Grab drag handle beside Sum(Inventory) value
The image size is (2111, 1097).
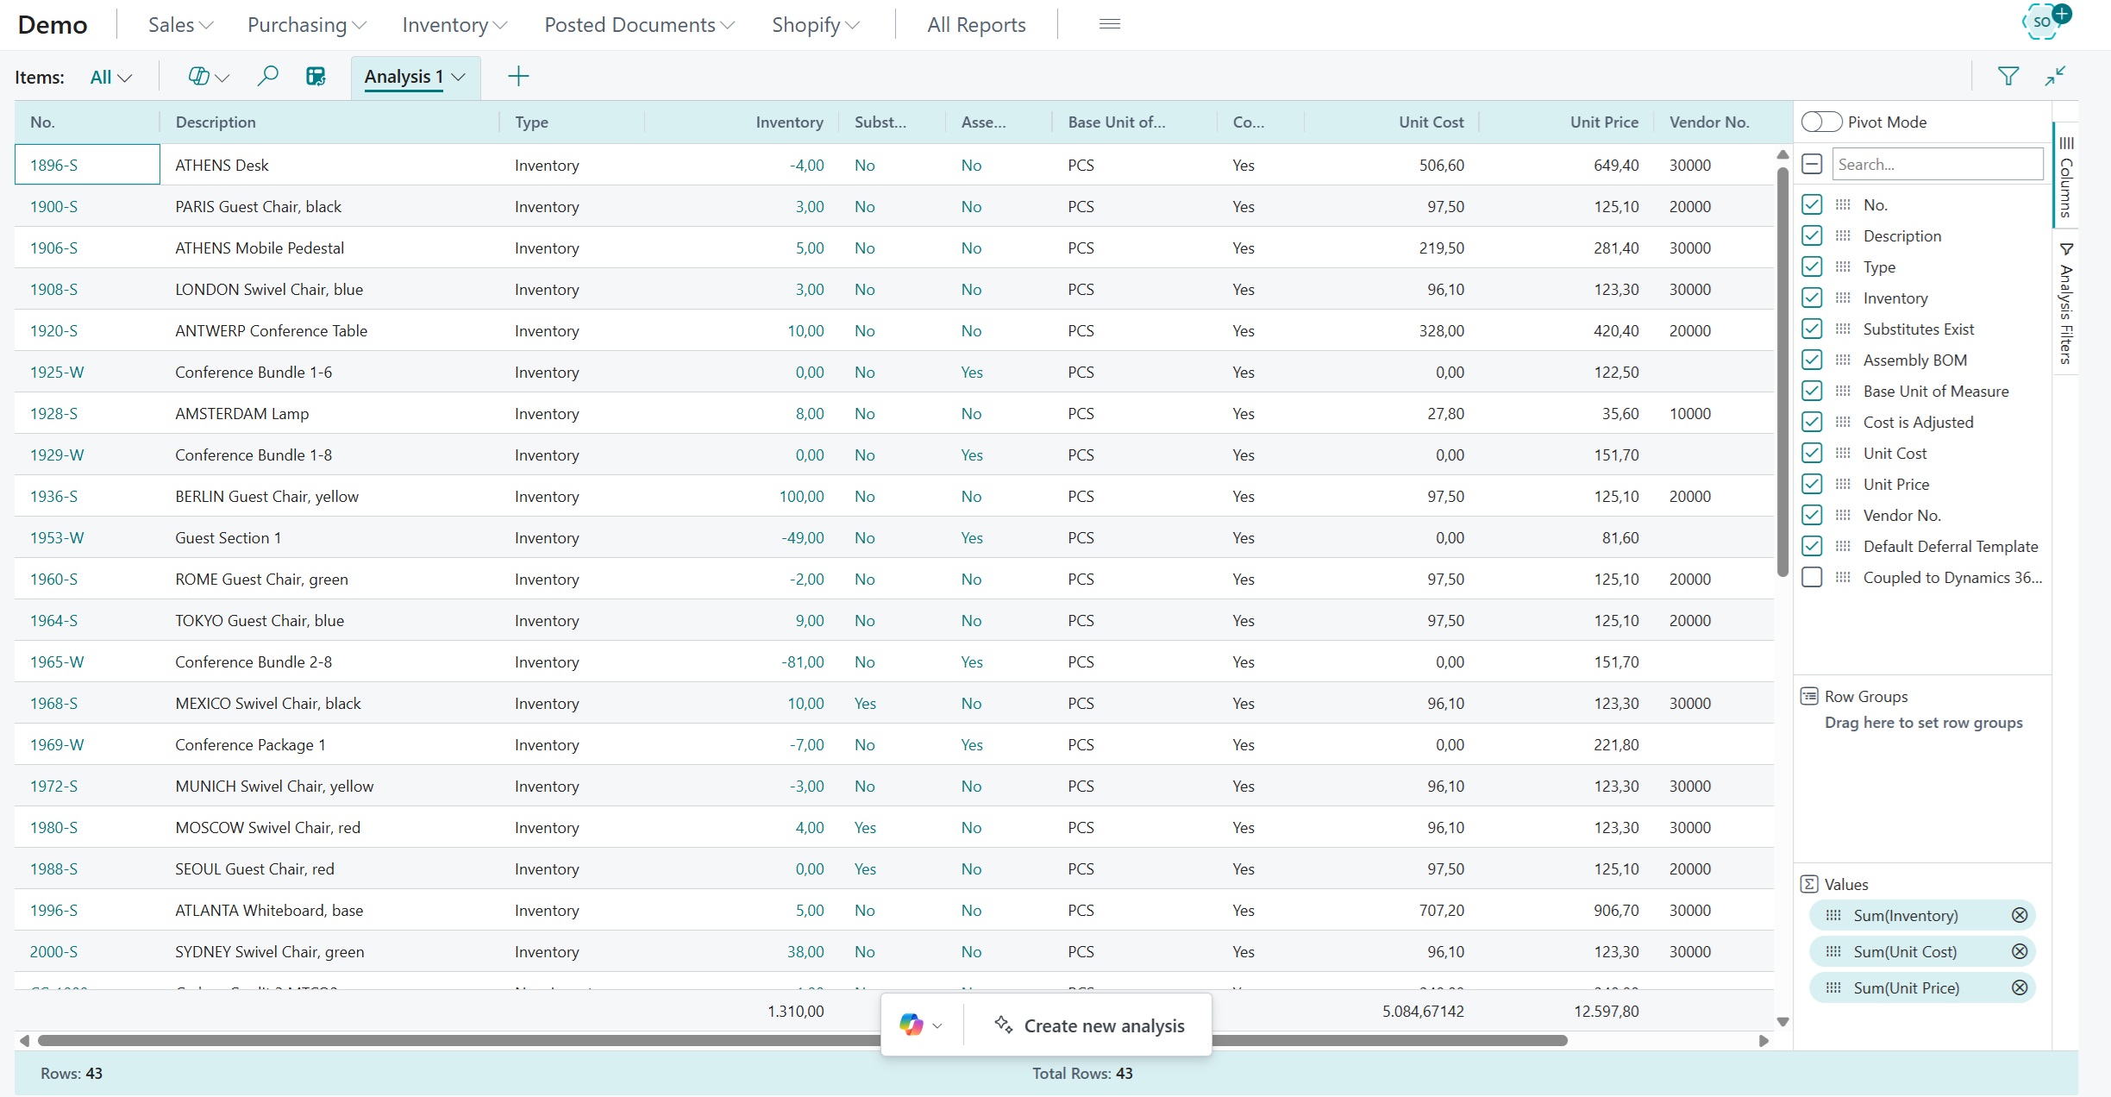point(1833,915)
